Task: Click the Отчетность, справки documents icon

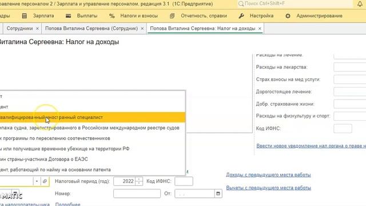Action: 172,16
